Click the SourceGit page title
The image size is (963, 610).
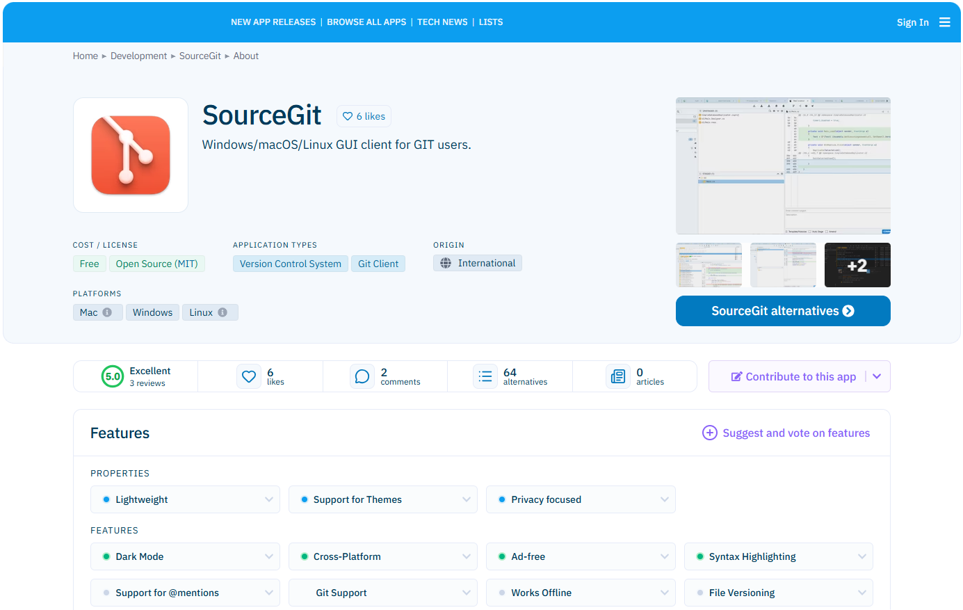261,115
